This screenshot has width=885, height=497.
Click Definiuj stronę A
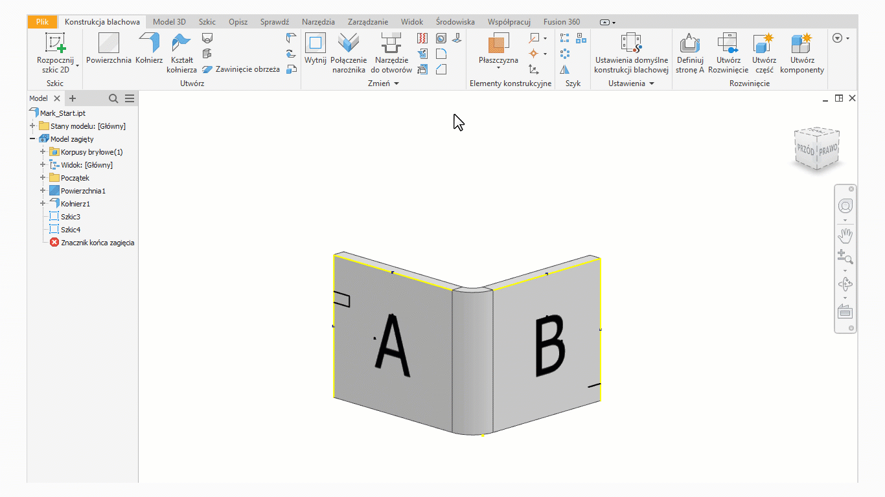pos(690,53)
